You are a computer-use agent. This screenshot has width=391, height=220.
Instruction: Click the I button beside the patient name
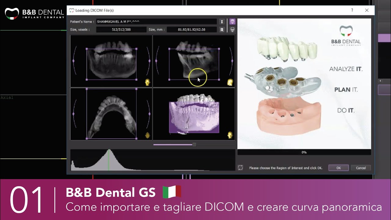[222, 22]
